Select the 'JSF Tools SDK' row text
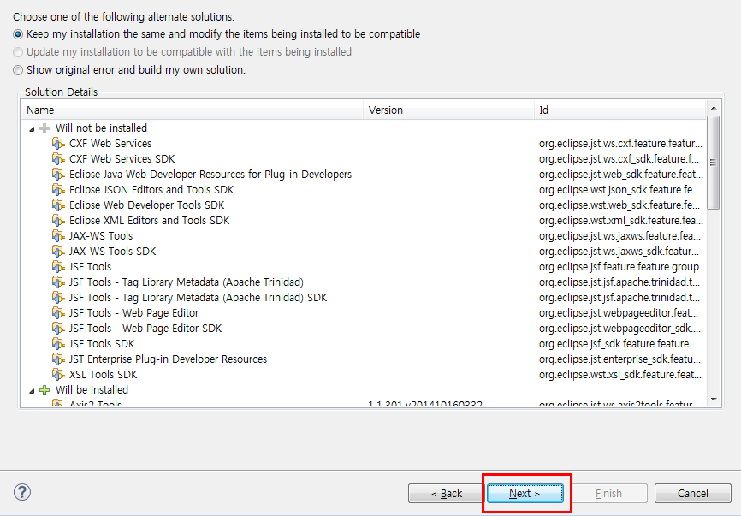This screenshot has height=516, width=741. pyautogui.click(x=102, y=344)
